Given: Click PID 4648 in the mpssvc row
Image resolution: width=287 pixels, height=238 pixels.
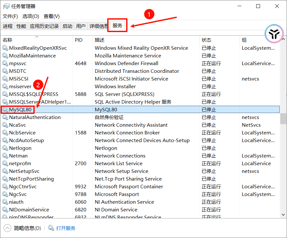Looking at the screenshot, I should click(81, 64).
